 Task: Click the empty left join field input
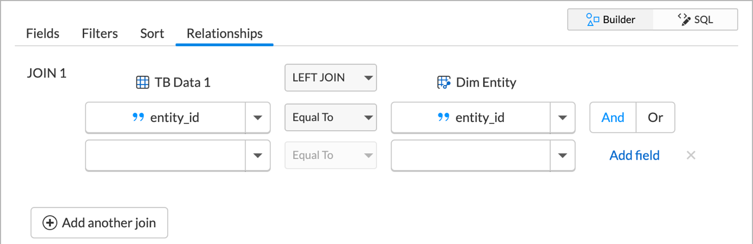pos(166,155)
